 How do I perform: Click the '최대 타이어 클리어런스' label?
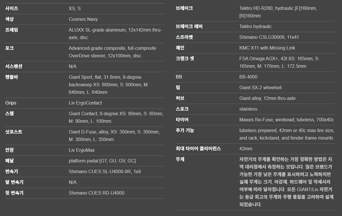(x=198, y=149)
